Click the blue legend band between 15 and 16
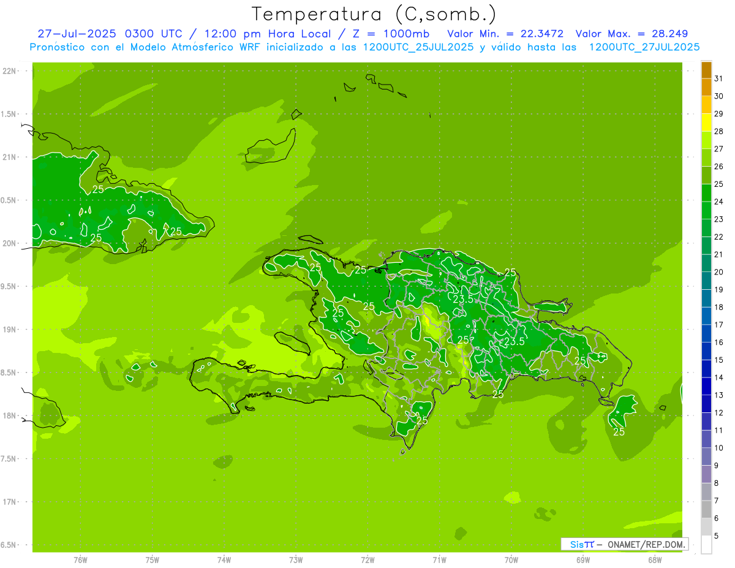This screenshot has height=568, width=735. [x=706, y=351]
